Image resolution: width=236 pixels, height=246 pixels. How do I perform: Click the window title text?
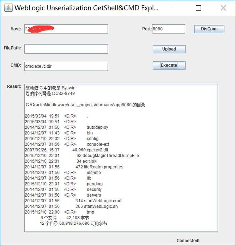86,8
